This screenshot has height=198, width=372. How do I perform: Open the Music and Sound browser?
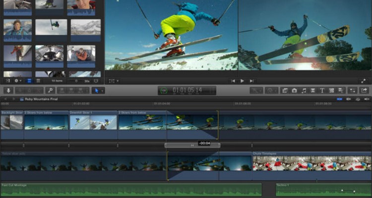[304, 91]
